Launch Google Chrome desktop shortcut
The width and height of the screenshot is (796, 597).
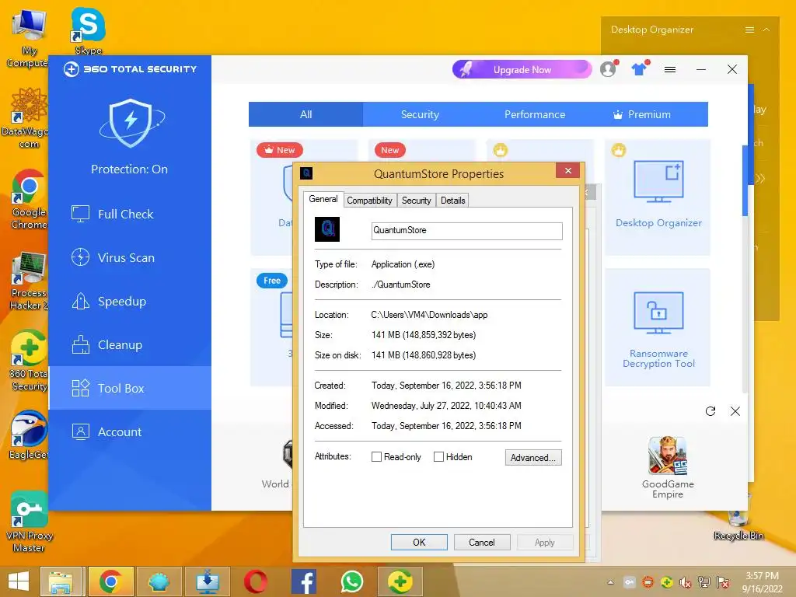pos(29,199)
